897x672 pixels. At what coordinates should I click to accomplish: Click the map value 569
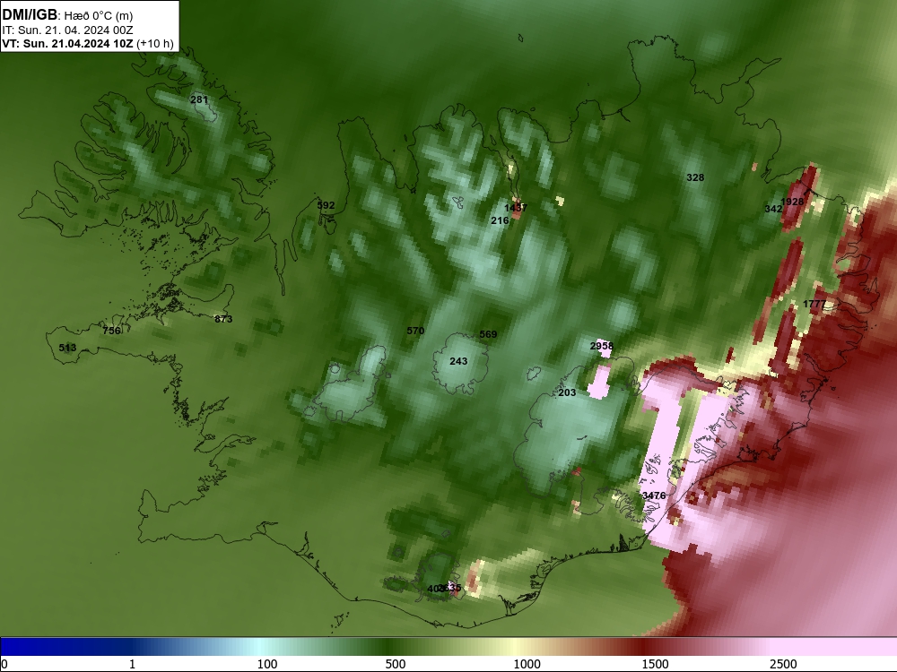[488, 334]
